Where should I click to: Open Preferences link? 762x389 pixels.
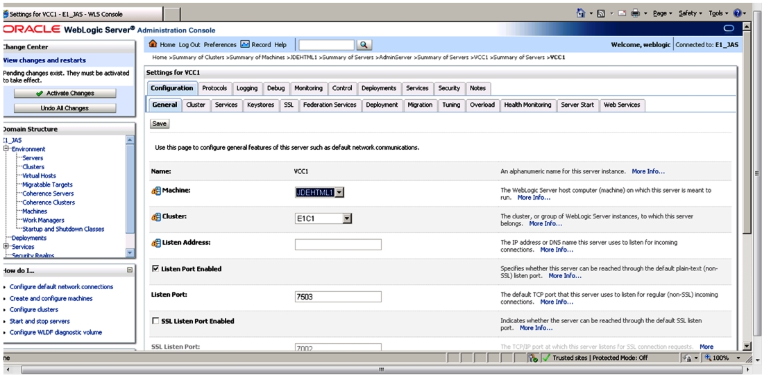click(x=220, y=44)
